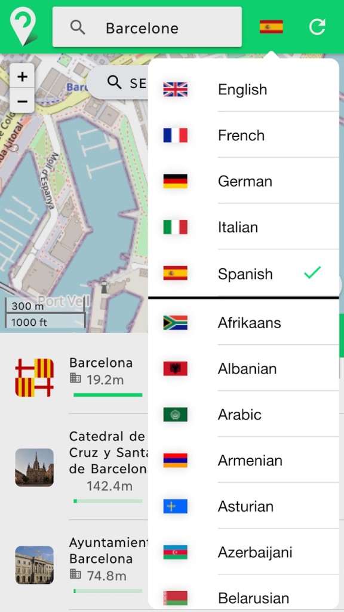
Task: Click the Barcelone search input field
Action: pyautogui.click(x=147, y=27)
